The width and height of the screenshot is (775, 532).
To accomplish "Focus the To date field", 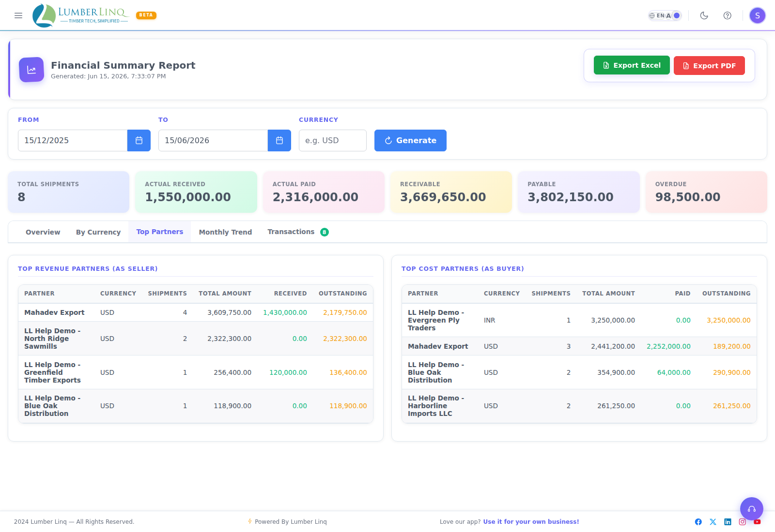I will 213,140.
